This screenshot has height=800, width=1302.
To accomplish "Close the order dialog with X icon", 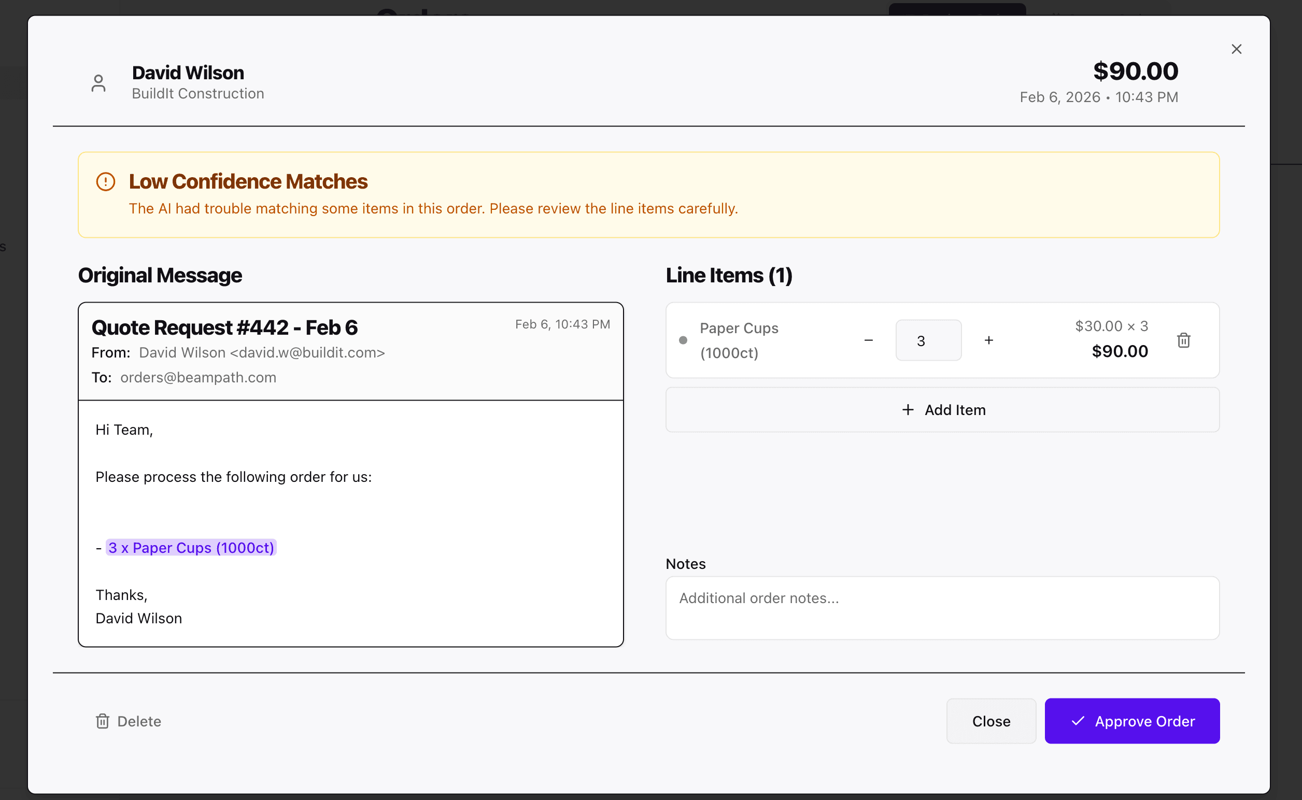I will 1236,49.
